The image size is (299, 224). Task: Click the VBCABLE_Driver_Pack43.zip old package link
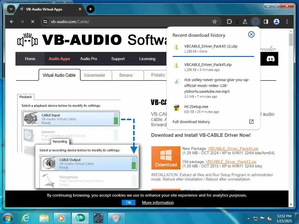(x=231, y=162)
